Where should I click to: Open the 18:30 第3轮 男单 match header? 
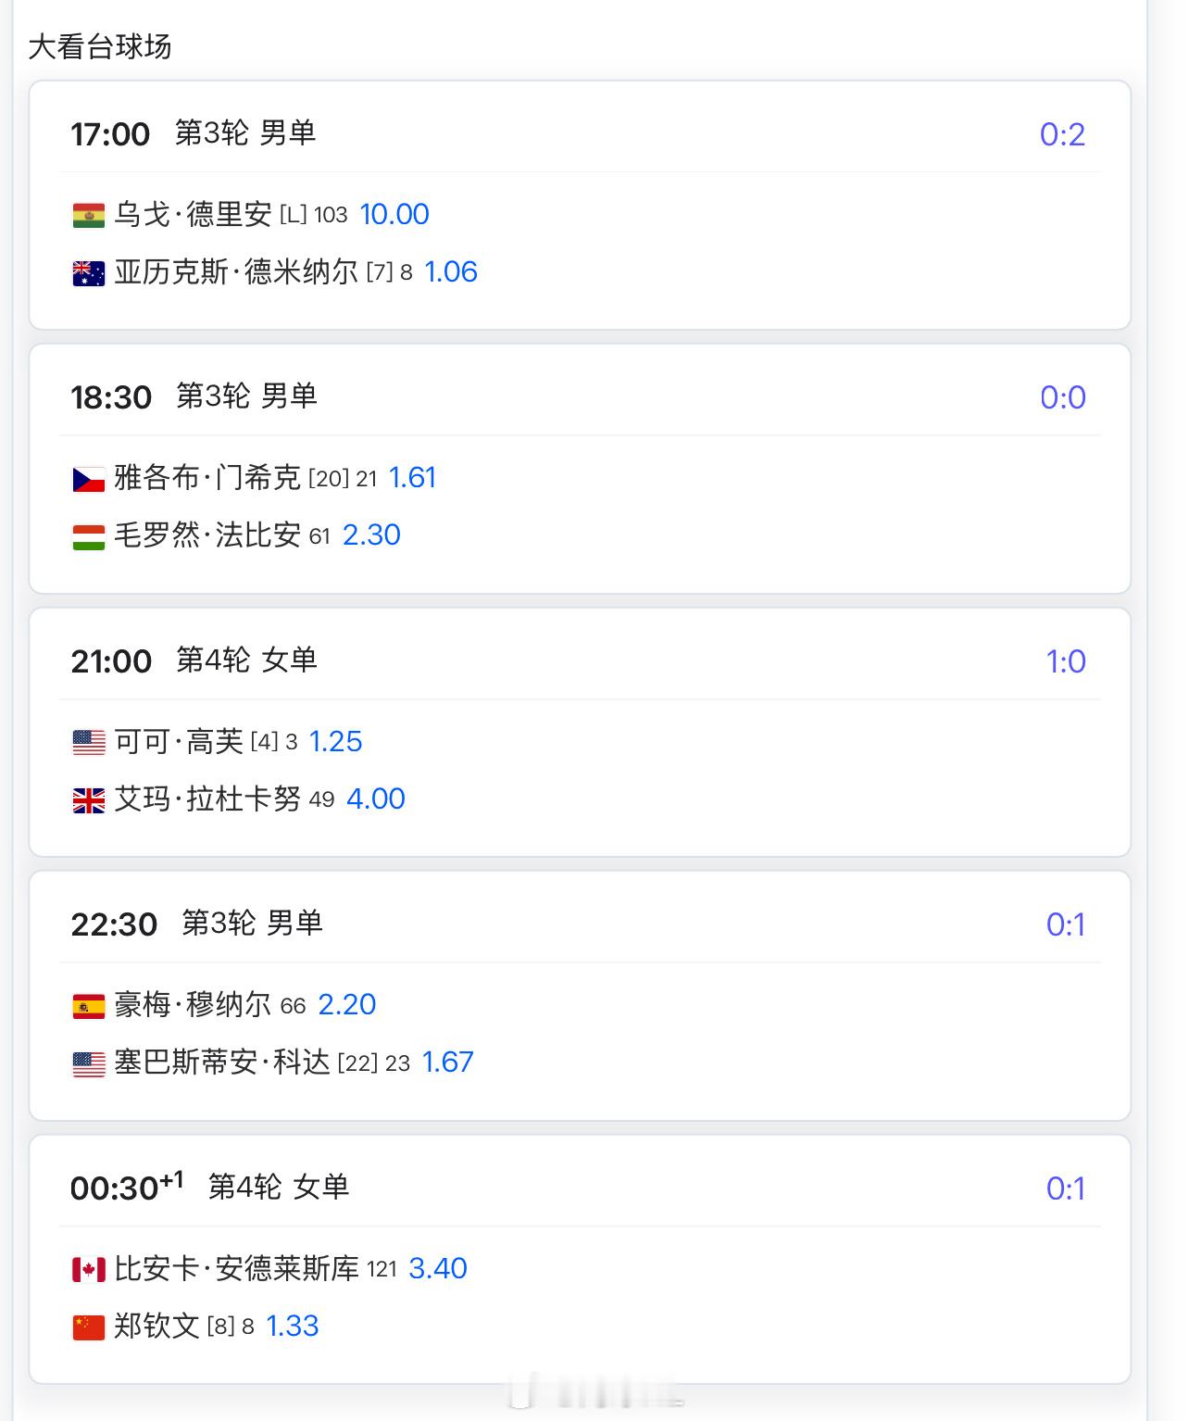[194, 396]
